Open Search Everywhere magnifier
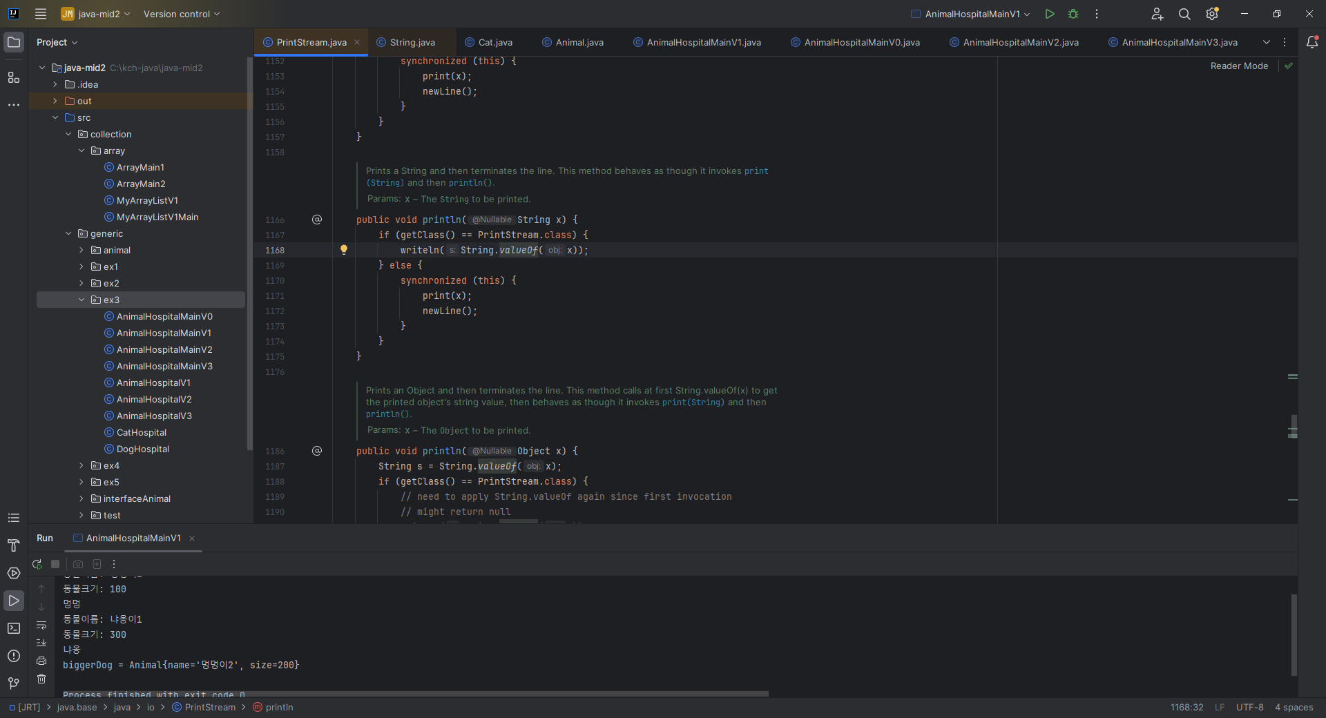The height and width of the screenshot is (718, 1326). click(x=1184, y=14)
